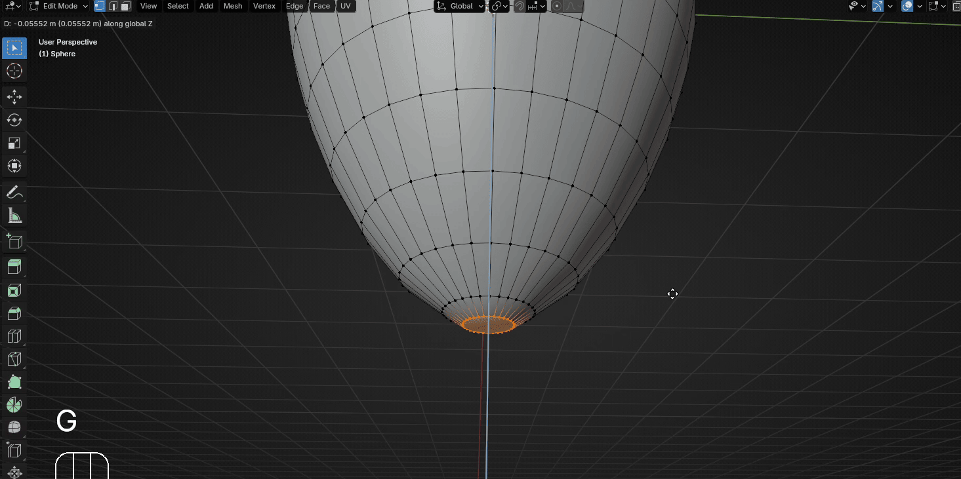Activate the Bevel tool
Image resolution: width=961 pixels, height=479 pixels.
pyautogui.click(x=14, y=313)
